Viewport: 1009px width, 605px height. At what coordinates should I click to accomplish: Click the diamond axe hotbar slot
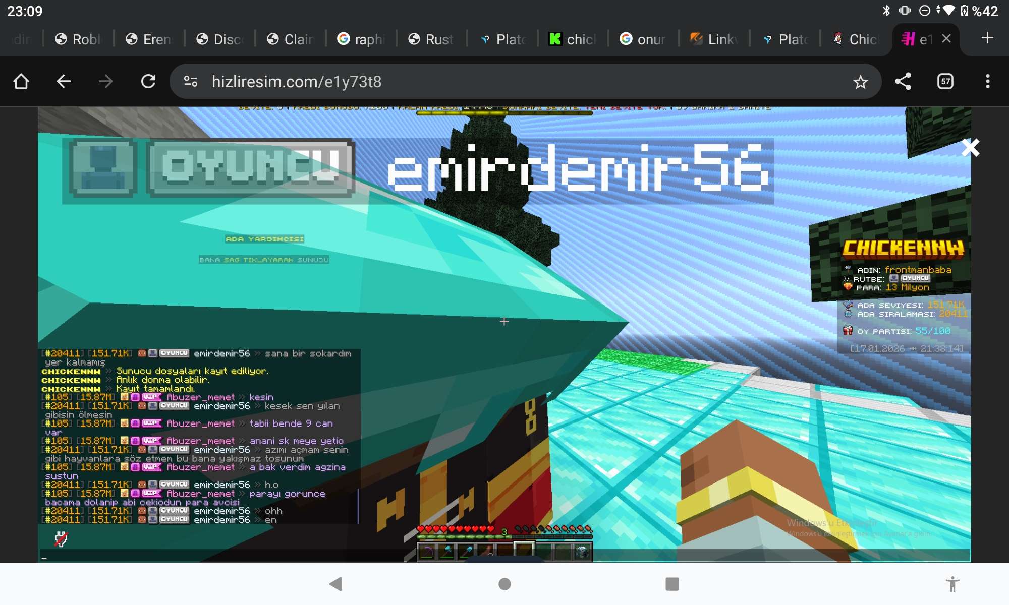(446, 552)
